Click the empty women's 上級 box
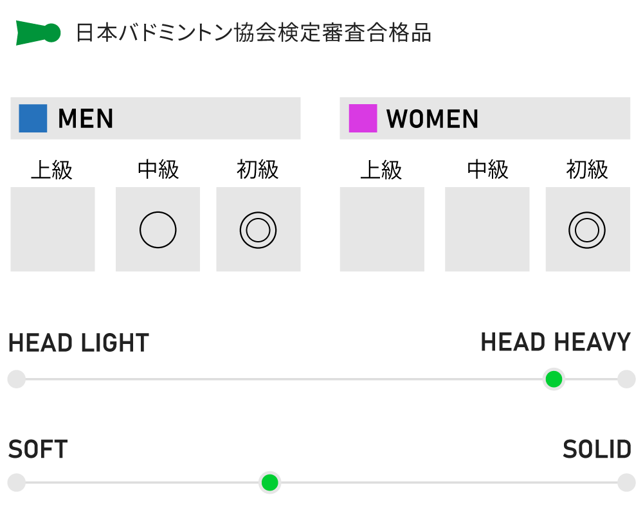Image resolution: width=643 pixels, height=515 pixels. (x=382, y=229)
